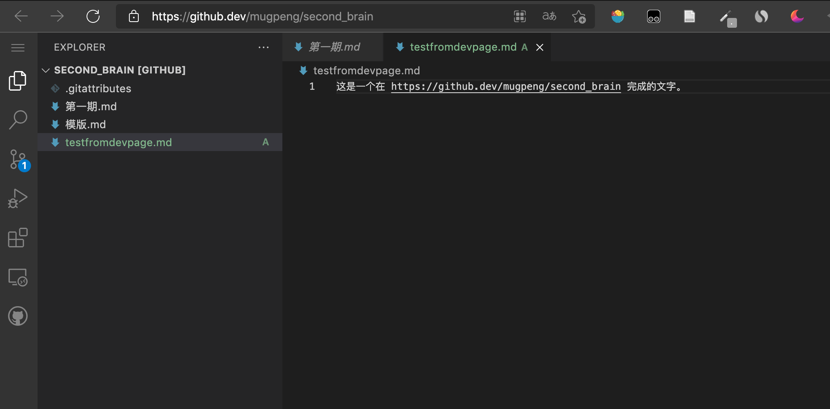
Task: Select testfromdevpage.md in the explorer tree
Action: pyautogui.click(x=160, y=142)
